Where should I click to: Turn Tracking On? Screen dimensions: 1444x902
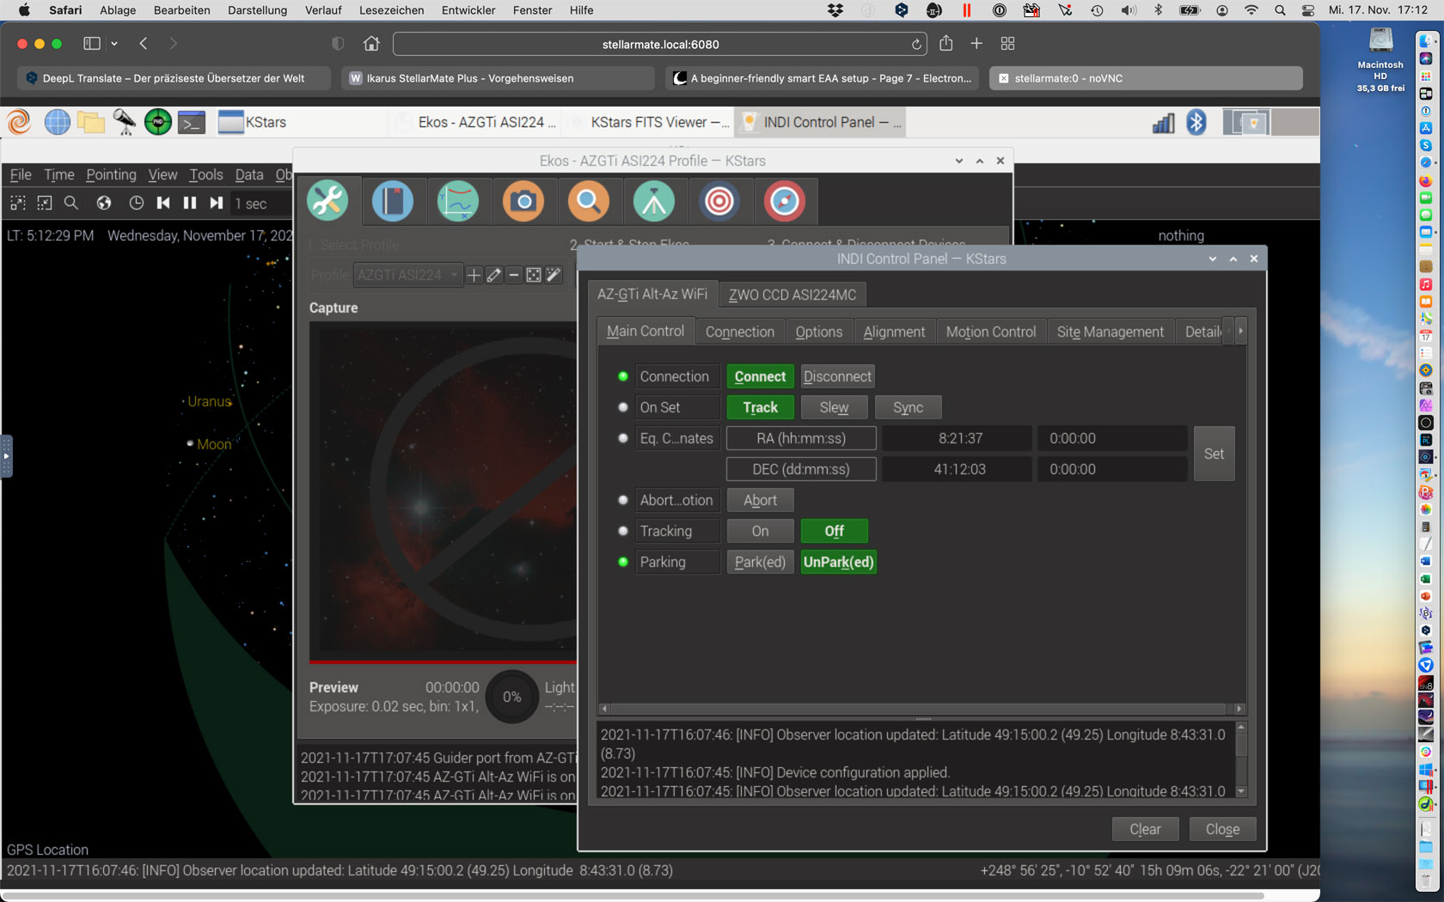point(760,531)
